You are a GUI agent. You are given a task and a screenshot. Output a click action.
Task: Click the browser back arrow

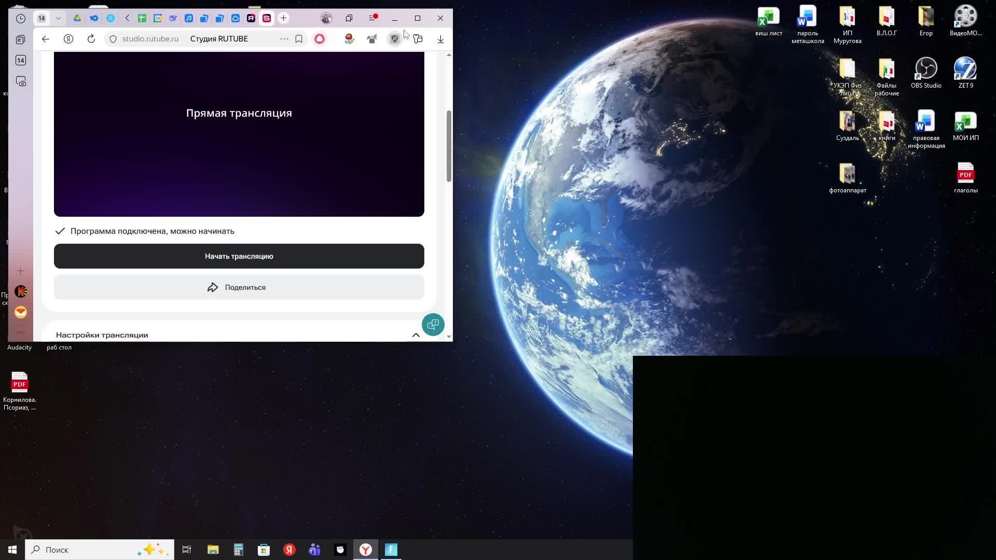click(x=46, y=39)
